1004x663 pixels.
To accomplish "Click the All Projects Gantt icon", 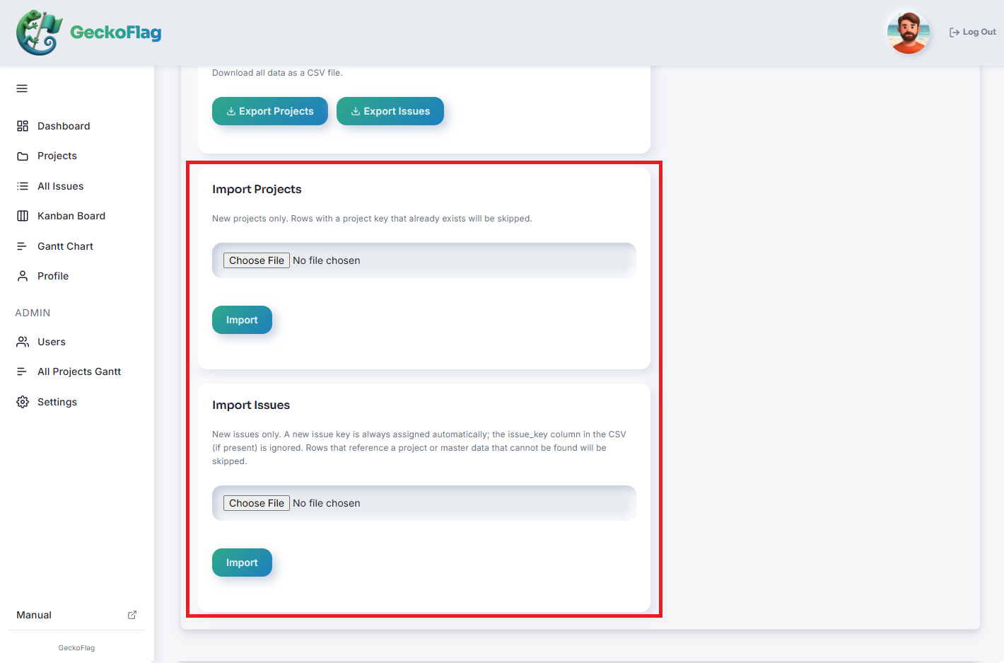I will (x=23, y=371).
